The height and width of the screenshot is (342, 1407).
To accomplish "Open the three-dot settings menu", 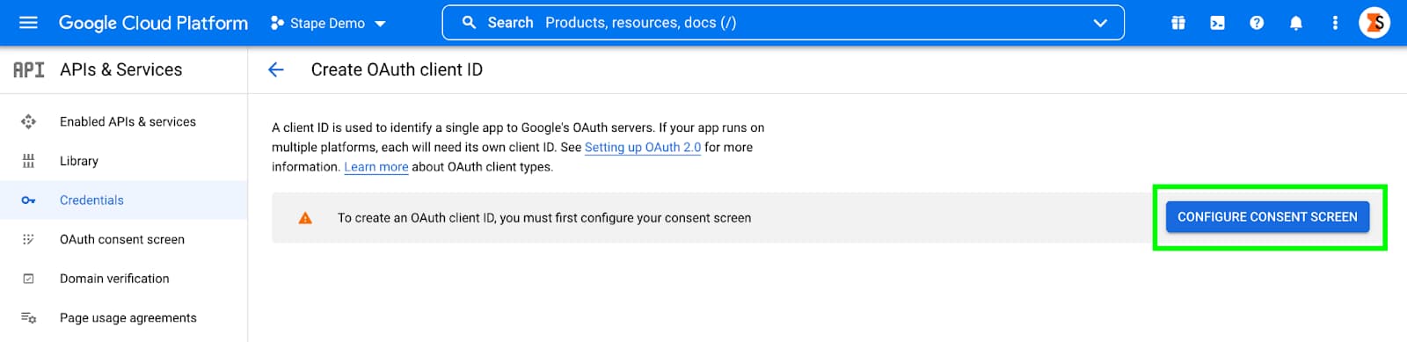I will [1335, 23].
